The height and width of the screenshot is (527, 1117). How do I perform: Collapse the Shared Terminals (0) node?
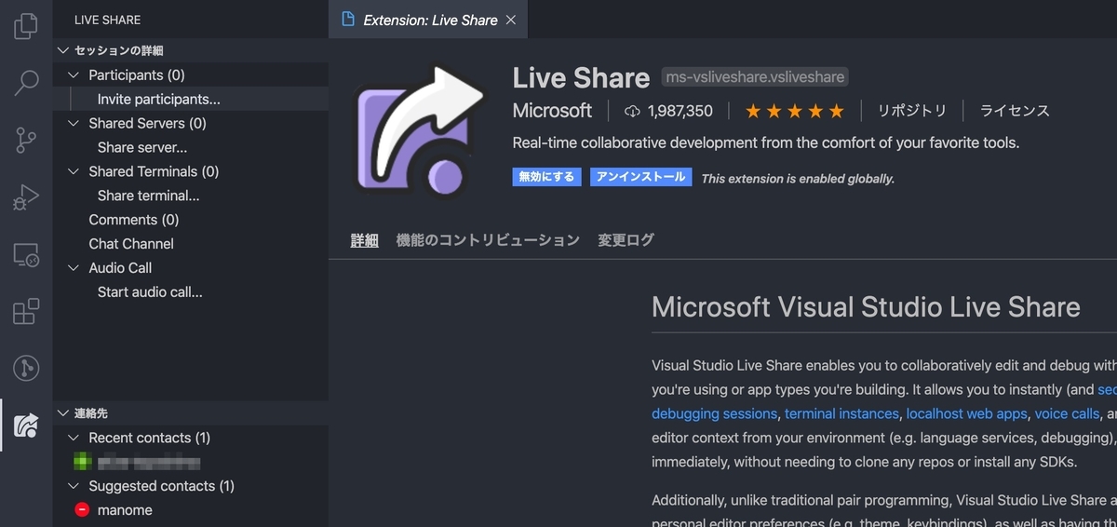click(x=74, y=171)
